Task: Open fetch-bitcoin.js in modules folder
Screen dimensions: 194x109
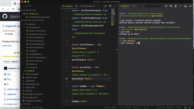Action: pos(36,41)
